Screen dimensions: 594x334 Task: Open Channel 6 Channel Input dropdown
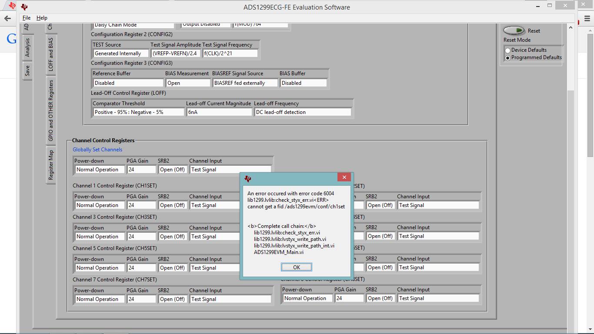438,267
